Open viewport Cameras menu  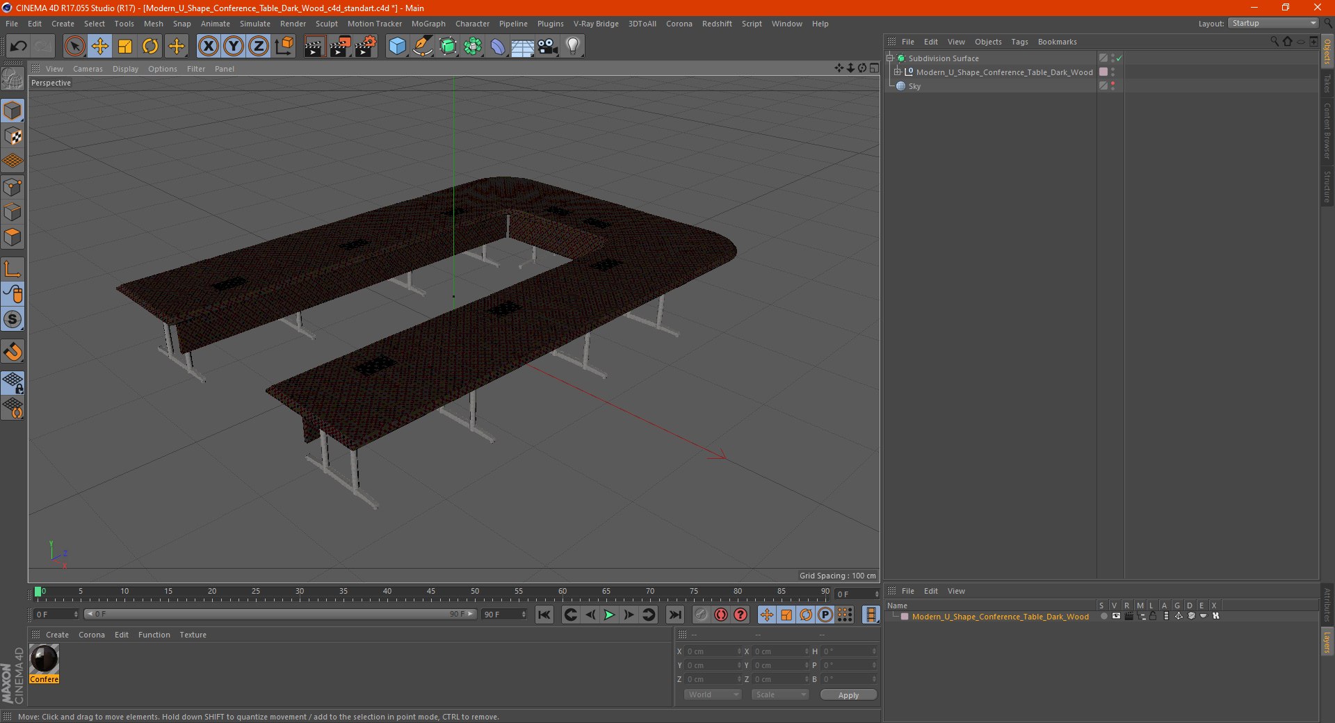coord(88,69)
